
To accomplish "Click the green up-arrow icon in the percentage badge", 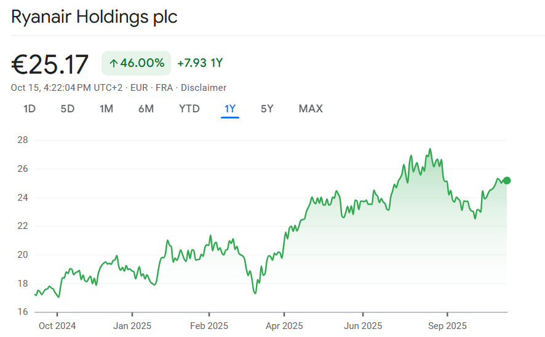I will pyautogui.click(x=113, y=63).
